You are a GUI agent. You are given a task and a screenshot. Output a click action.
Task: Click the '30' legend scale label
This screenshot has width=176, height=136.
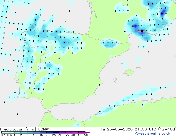(60, 135)
